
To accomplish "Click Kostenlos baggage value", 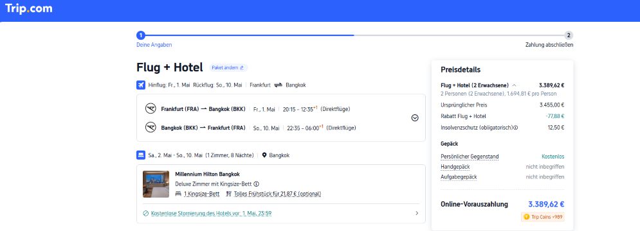I will coord(553,157).
